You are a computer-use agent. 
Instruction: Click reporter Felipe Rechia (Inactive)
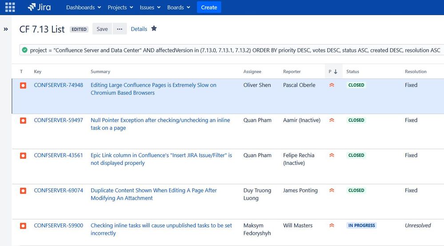point(299,159)
